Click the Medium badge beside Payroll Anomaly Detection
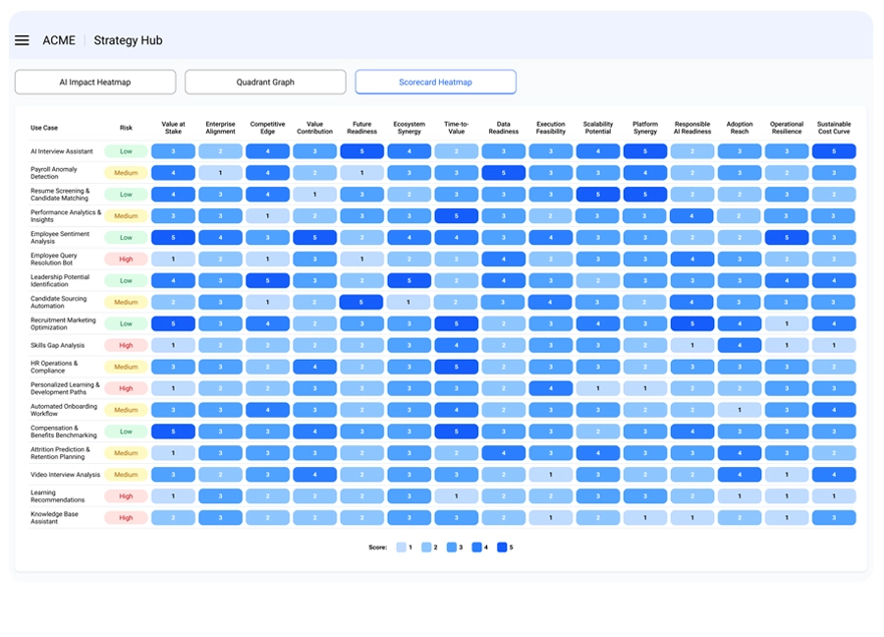Image resolution: width=884 pixels, height=637 pixels. pyautogui.click(x=124, y=173)
